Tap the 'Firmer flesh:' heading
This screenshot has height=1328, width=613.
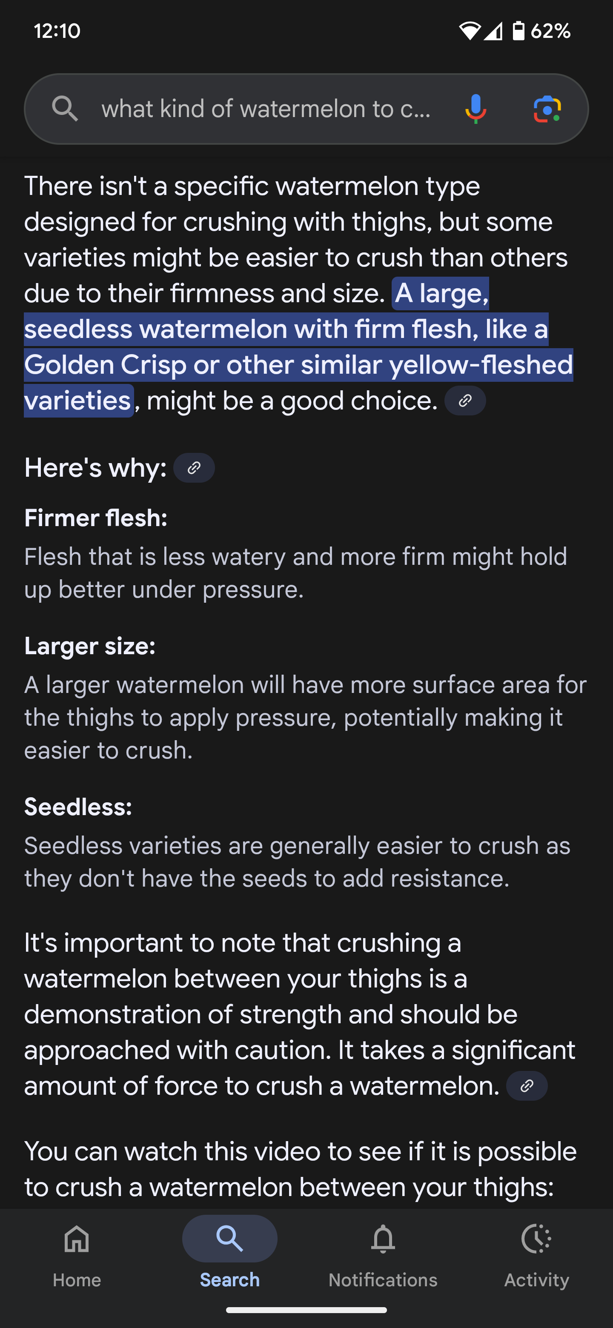click(x=96, y=518)
